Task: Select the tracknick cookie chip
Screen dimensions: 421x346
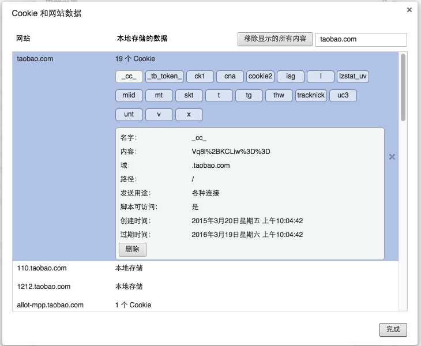Action: tap(311, 96)
